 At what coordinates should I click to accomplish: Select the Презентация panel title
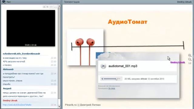tap(72, 2)
